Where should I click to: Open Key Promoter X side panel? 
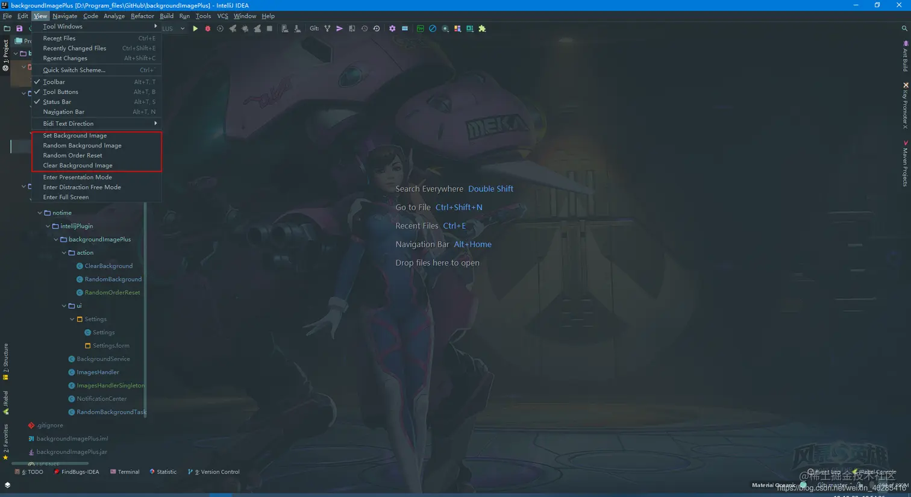[x=905, y=106]
